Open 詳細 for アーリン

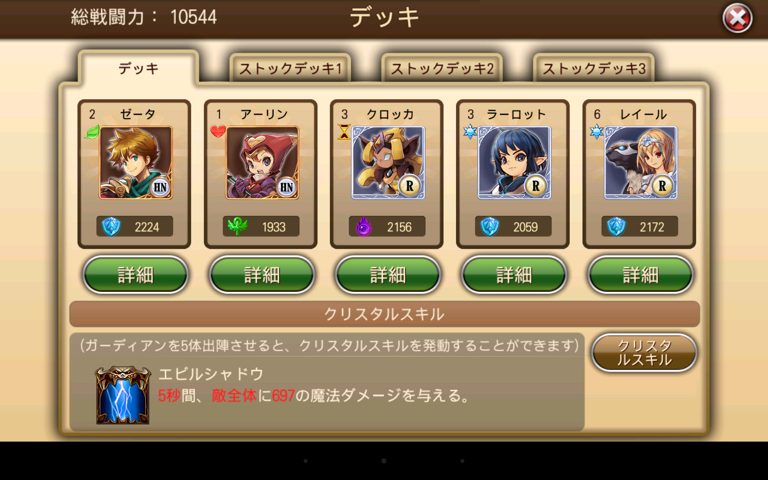262,275
